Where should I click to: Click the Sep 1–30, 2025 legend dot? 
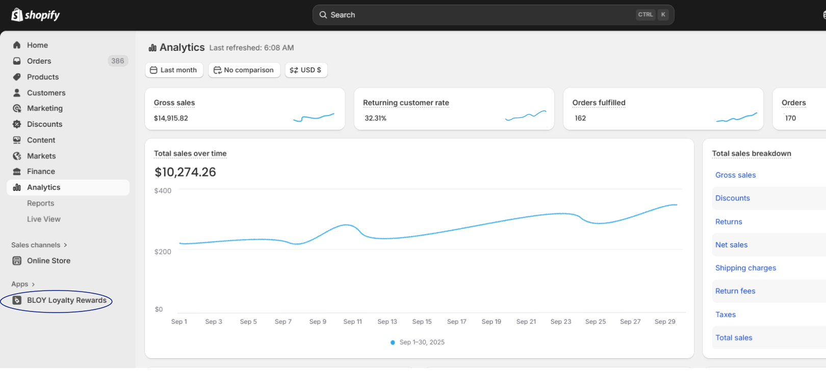tap(393, 343)
